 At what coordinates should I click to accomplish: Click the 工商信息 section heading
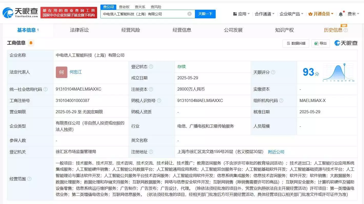tap(16, 43)
